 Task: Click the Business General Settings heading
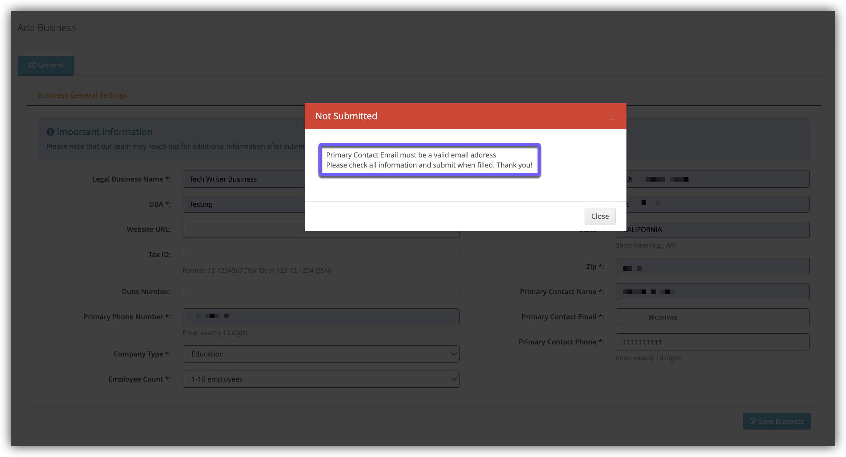point(82,95)
